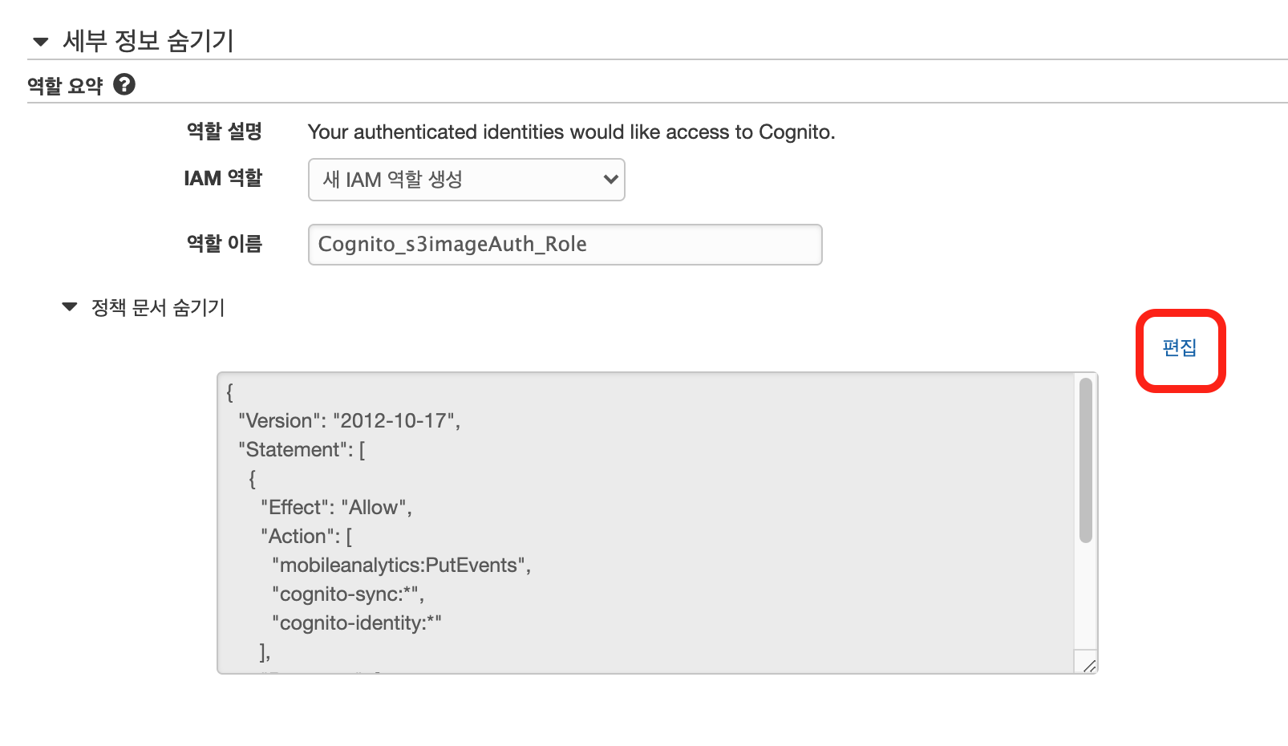Click the policy document scrollbar thumb
Image resolution: width=1288 pixels, height=746 pixels.
coord(1086,460)
